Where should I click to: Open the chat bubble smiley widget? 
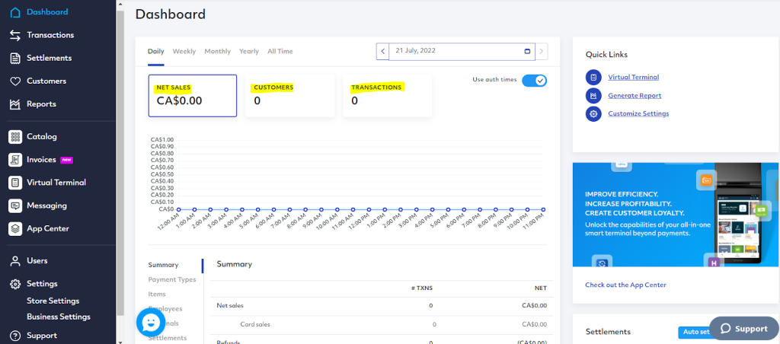pyautogui.click(x=151, y=323)
